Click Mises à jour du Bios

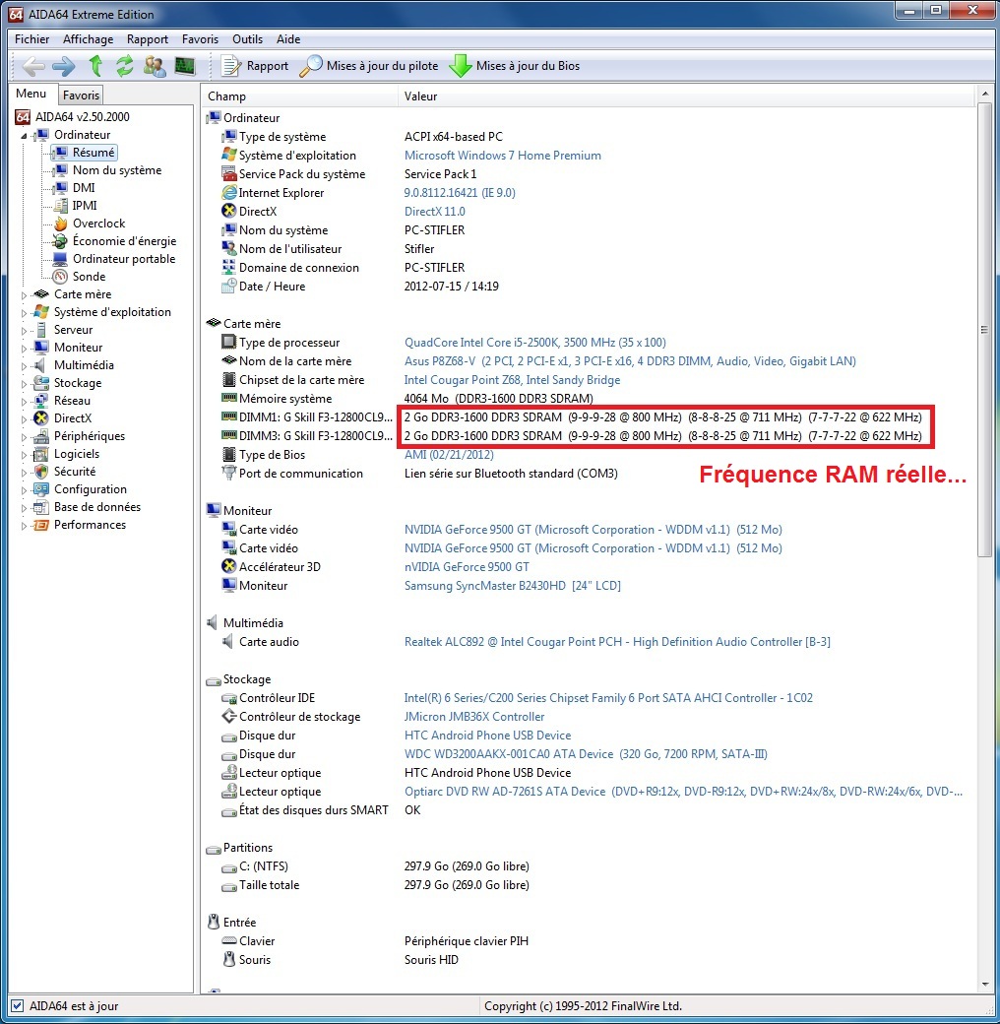click(515, 66)
